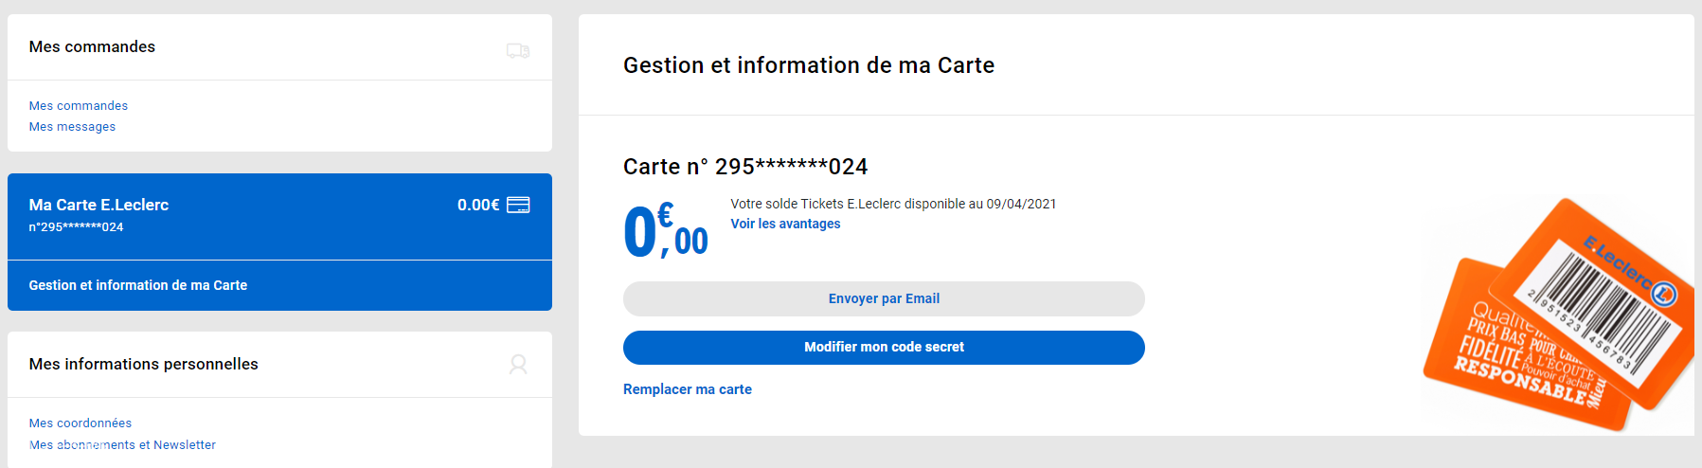Click the Gestion et information de ma Carte title

click(x=809, y=65)
